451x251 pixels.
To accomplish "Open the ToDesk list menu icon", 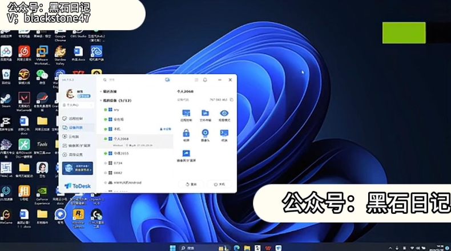I will click(x=196, y=80).
